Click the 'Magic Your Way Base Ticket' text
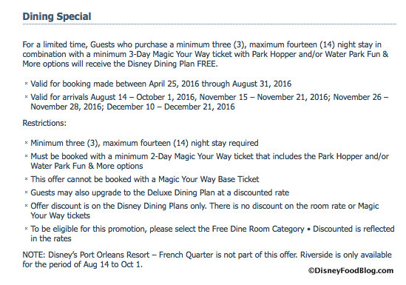The height and width of the screenshot is (285, 406). [209, 179]
